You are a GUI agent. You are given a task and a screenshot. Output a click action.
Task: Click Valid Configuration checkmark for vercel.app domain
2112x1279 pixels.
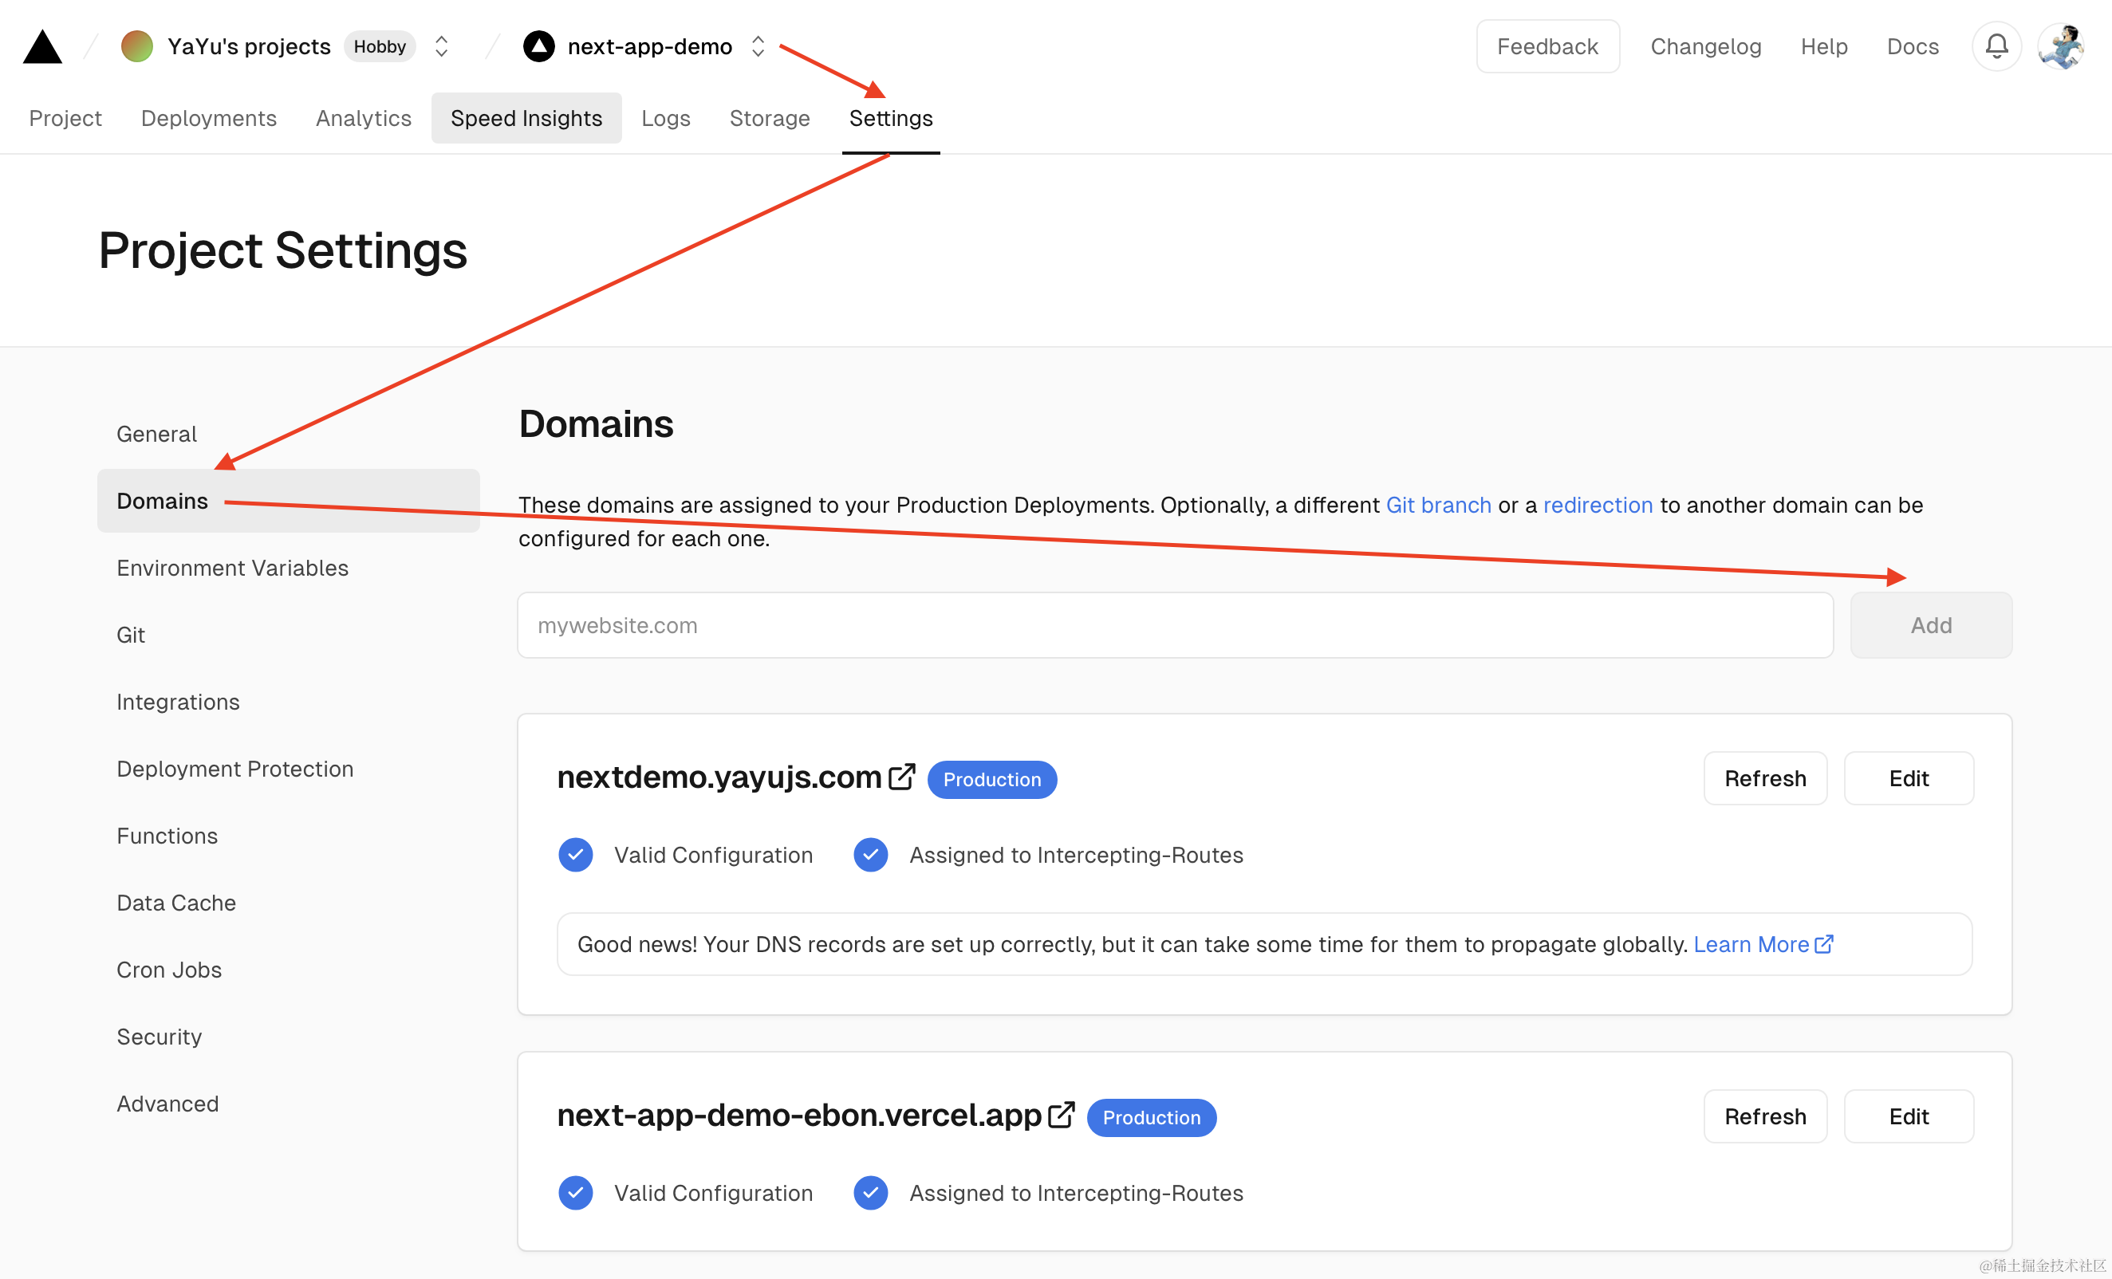click(575, 1192)
